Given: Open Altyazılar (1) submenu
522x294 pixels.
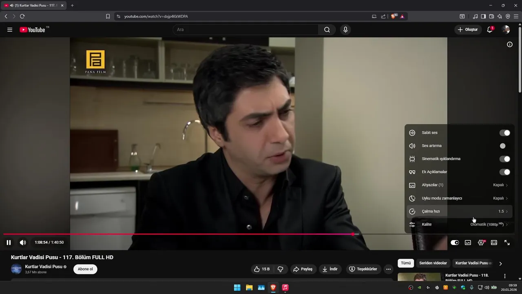Looking at the screenshot, I should (459, 185).
